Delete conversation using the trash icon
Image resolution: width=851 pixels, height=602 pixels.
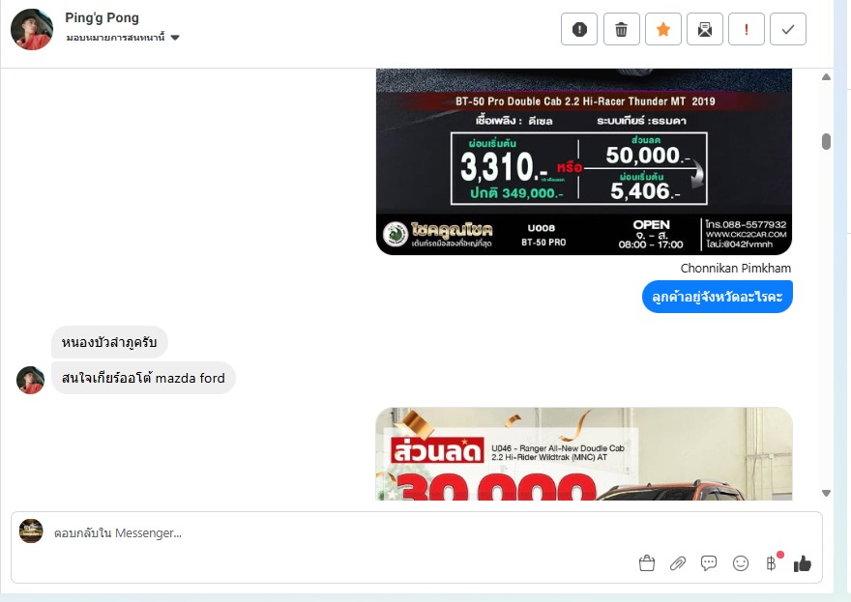click(622, 29)
